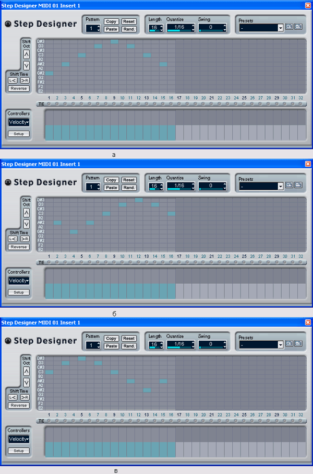This screenshot has width=313, height=474.
Task: Click remove preset icon in window б
Action: click(298, 185)
